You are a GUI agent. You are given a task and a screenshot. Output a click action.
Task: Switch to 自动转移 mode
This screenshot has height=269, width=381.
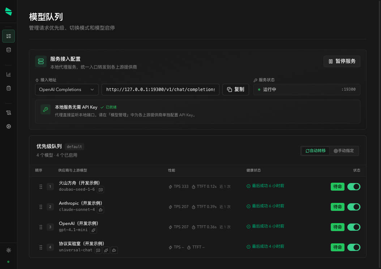coord(316,151)
